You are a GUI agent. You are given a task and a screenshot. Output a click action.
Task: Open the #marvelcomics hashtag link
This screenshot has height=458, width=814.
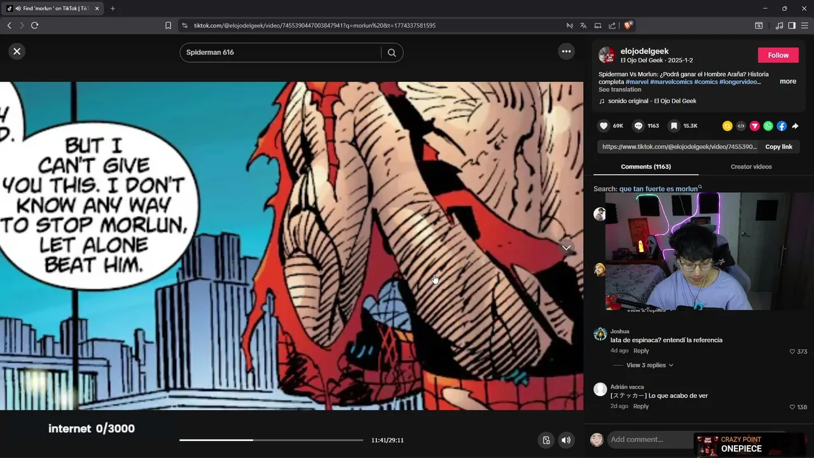point(671,82)
